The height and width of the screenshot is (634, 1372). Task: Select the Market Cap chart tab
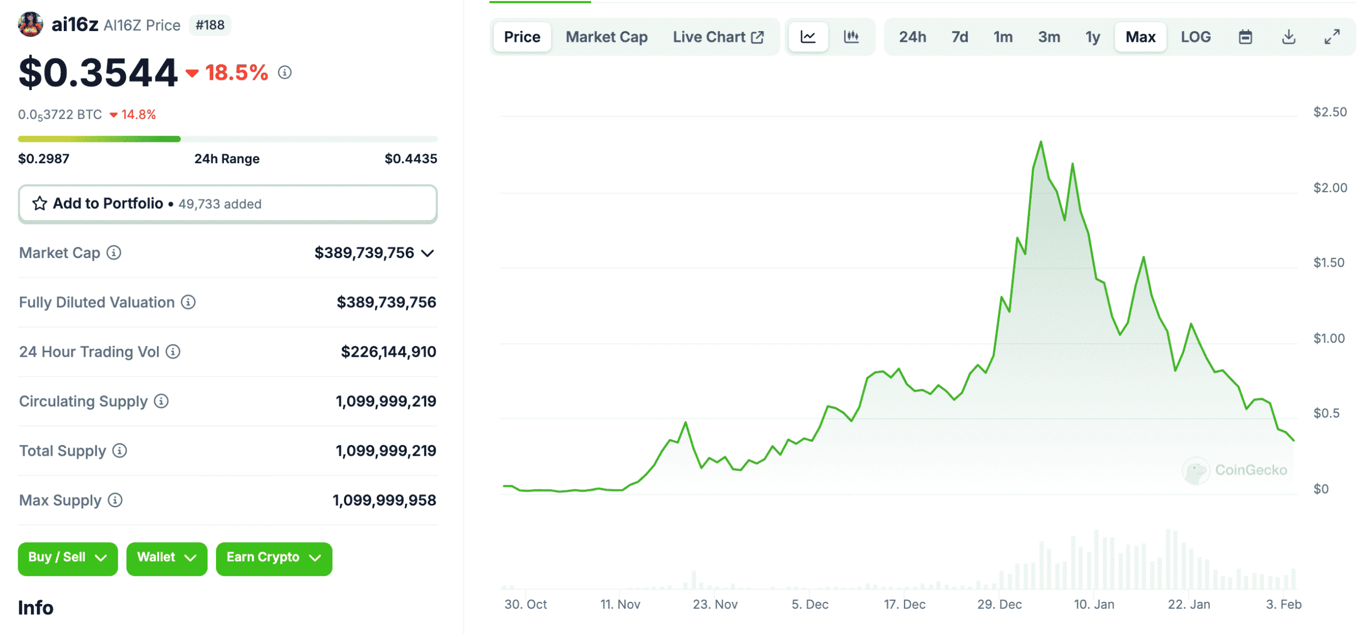point(607,37)
